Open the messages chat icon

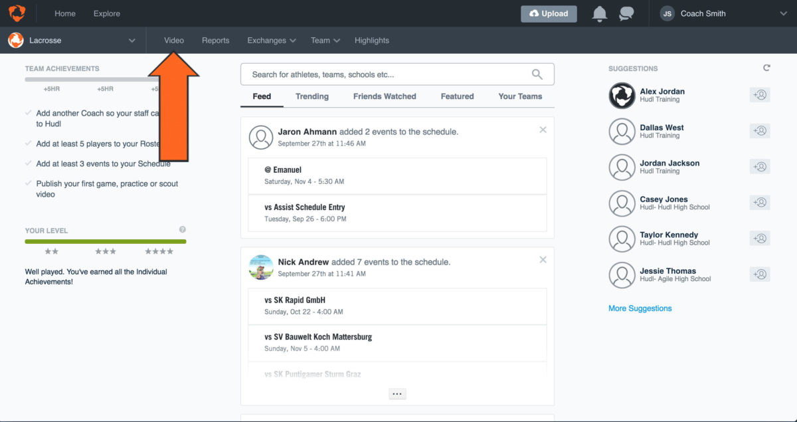[x=626, y=14]
